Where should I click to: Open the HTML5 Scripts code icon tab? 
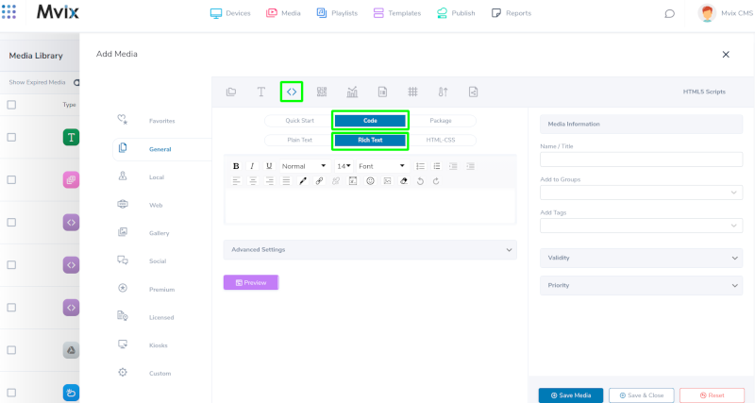click(292, 92)
